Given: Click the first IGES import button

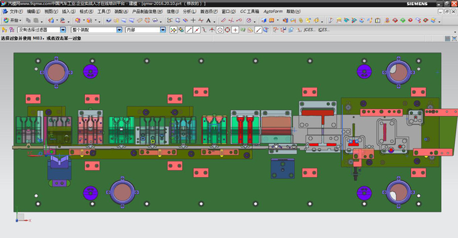Looking at the screenshot, I should coord(309,30).
